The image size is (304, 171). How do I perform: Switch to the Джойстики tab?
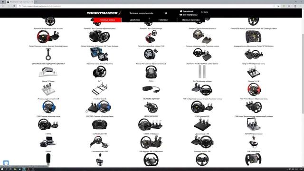(135, 20)
